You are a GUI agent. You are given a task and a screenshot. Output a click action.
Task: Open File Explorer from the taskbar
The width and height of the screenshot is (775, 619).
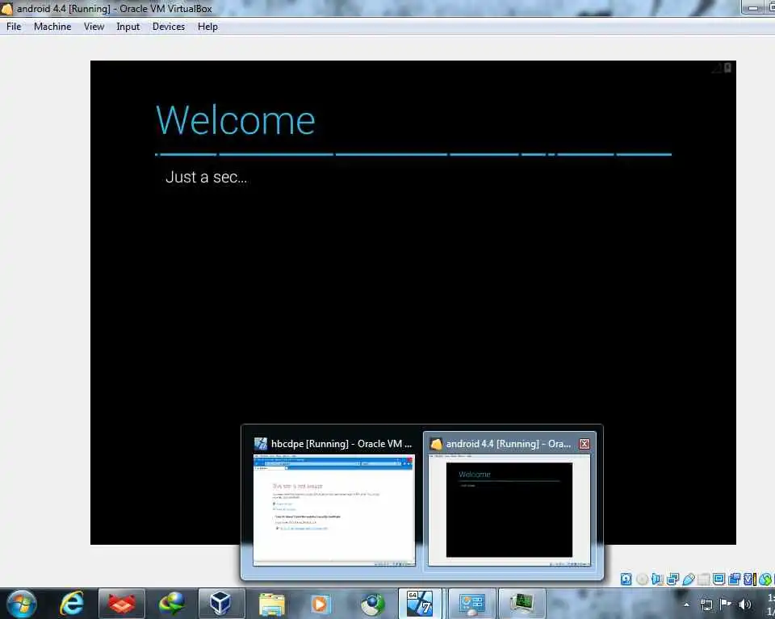tap(272, 604)
